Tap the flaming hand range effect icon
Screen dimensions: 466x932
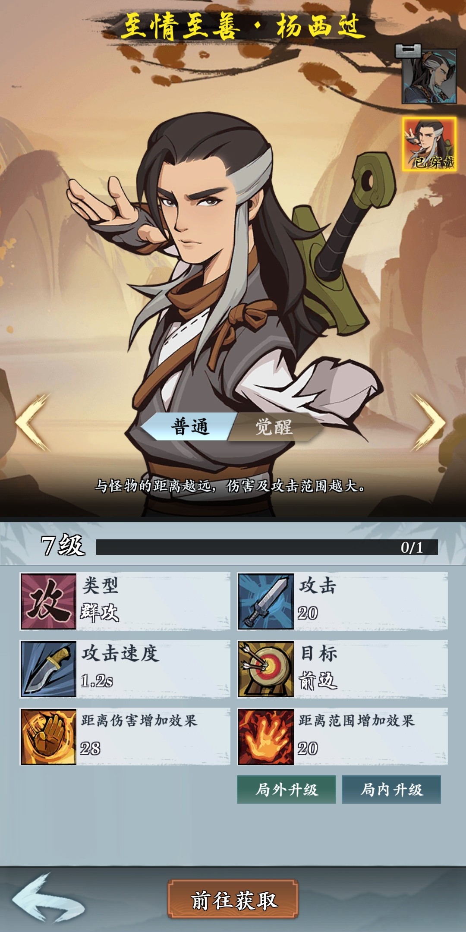266,737
